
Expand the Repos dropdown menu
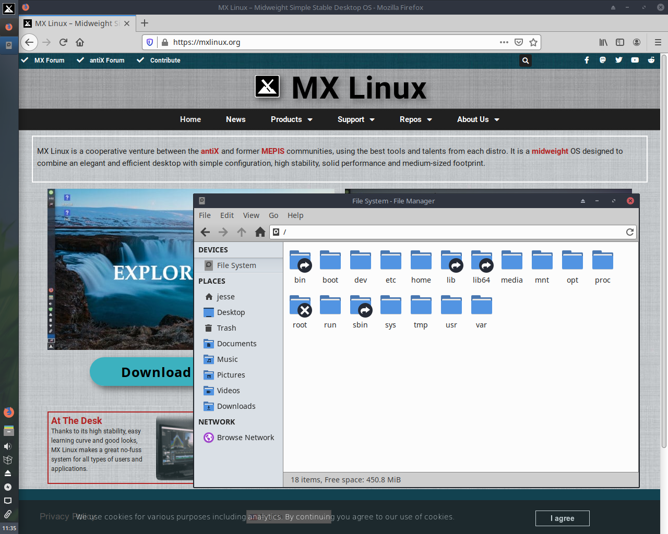pos(416,119)
